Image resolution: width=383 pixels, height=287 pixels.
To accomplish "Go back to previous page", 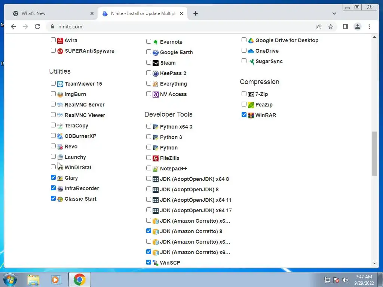I will click(x=13, y=27).
